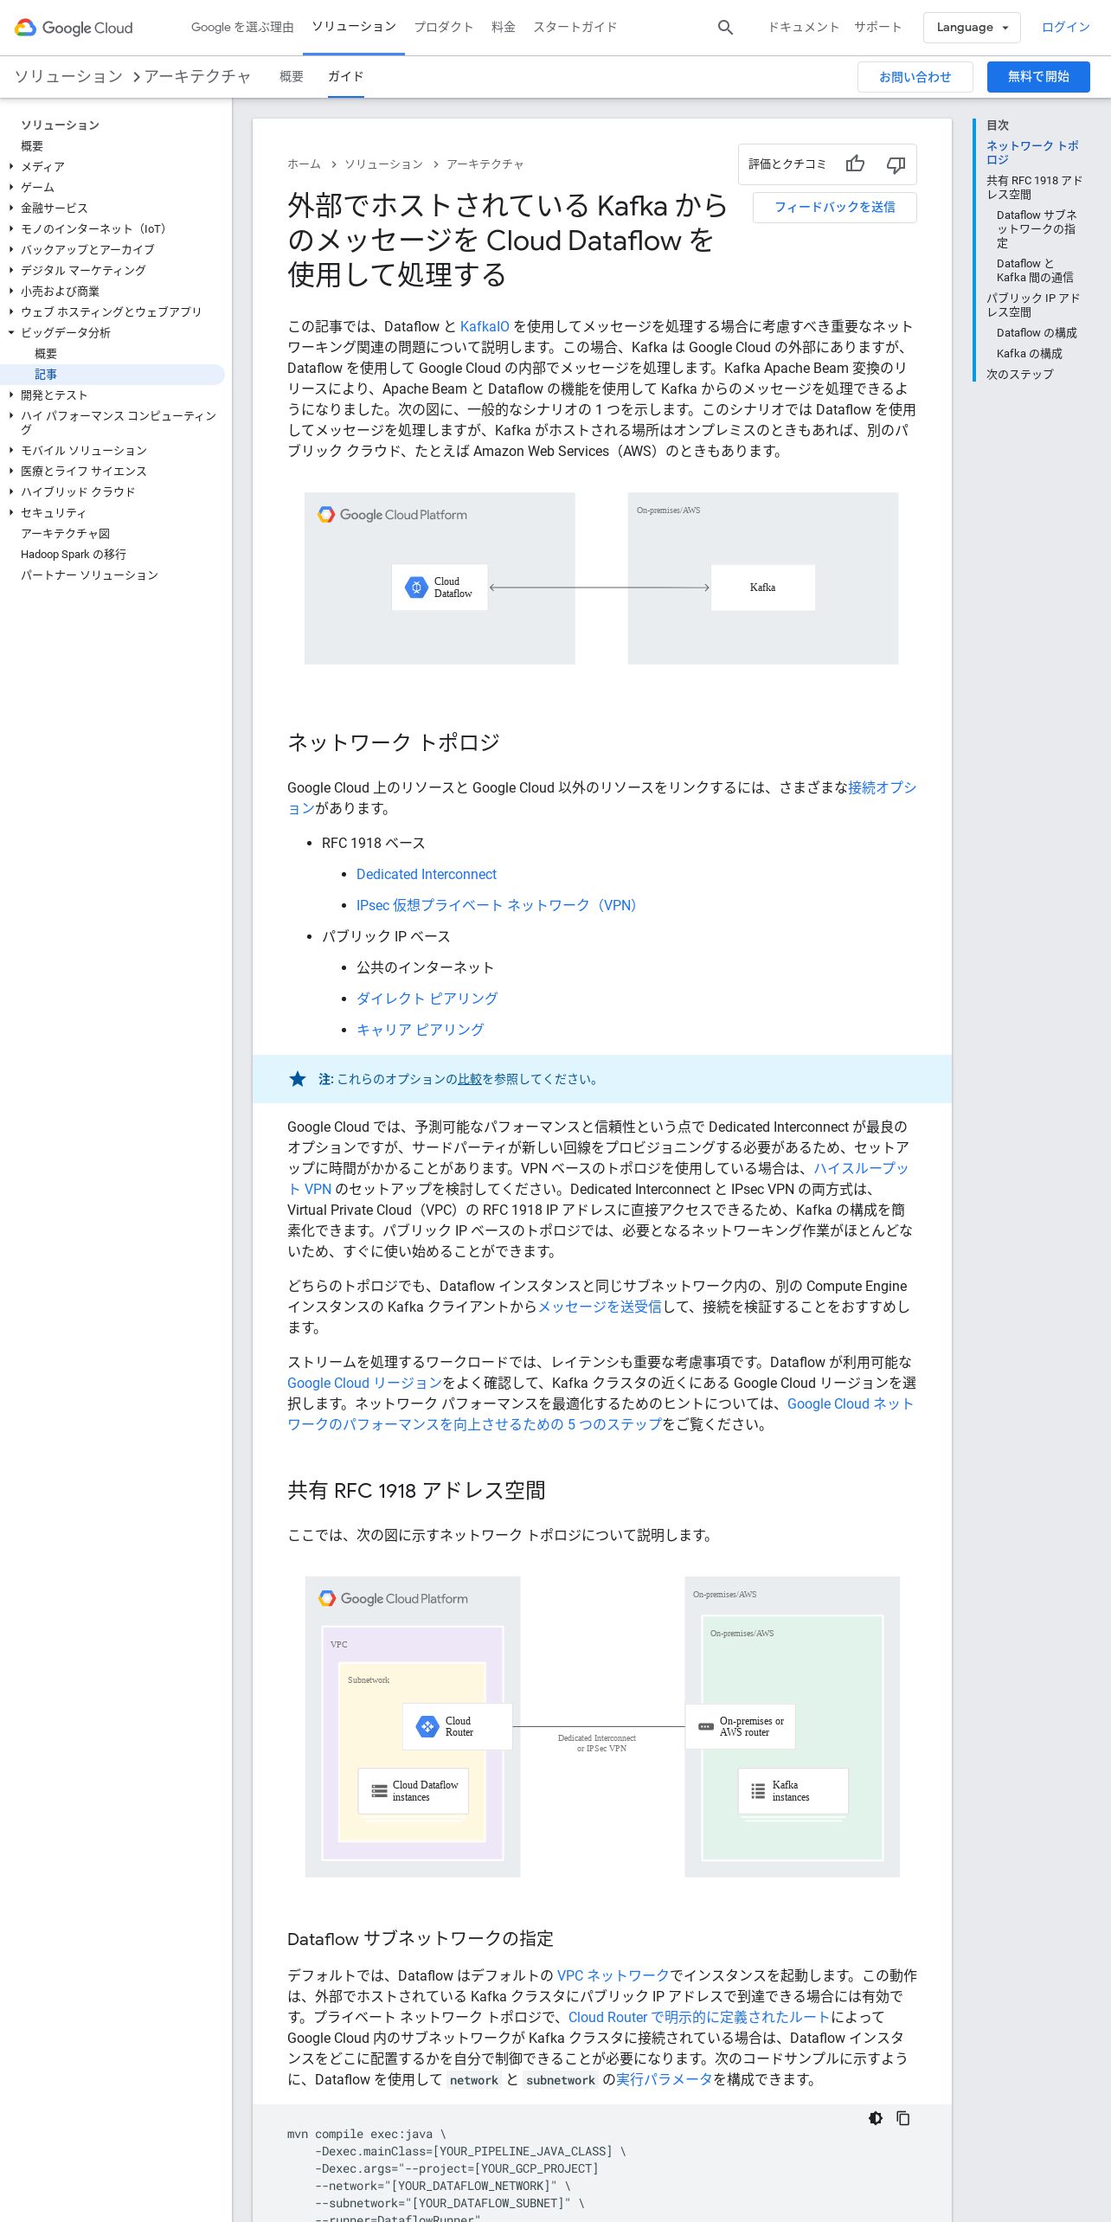Image resolution: width=1111 pixels, height=2222 pixels.
Task: Expand the セキュリティ section
Action: click(11, 513)
